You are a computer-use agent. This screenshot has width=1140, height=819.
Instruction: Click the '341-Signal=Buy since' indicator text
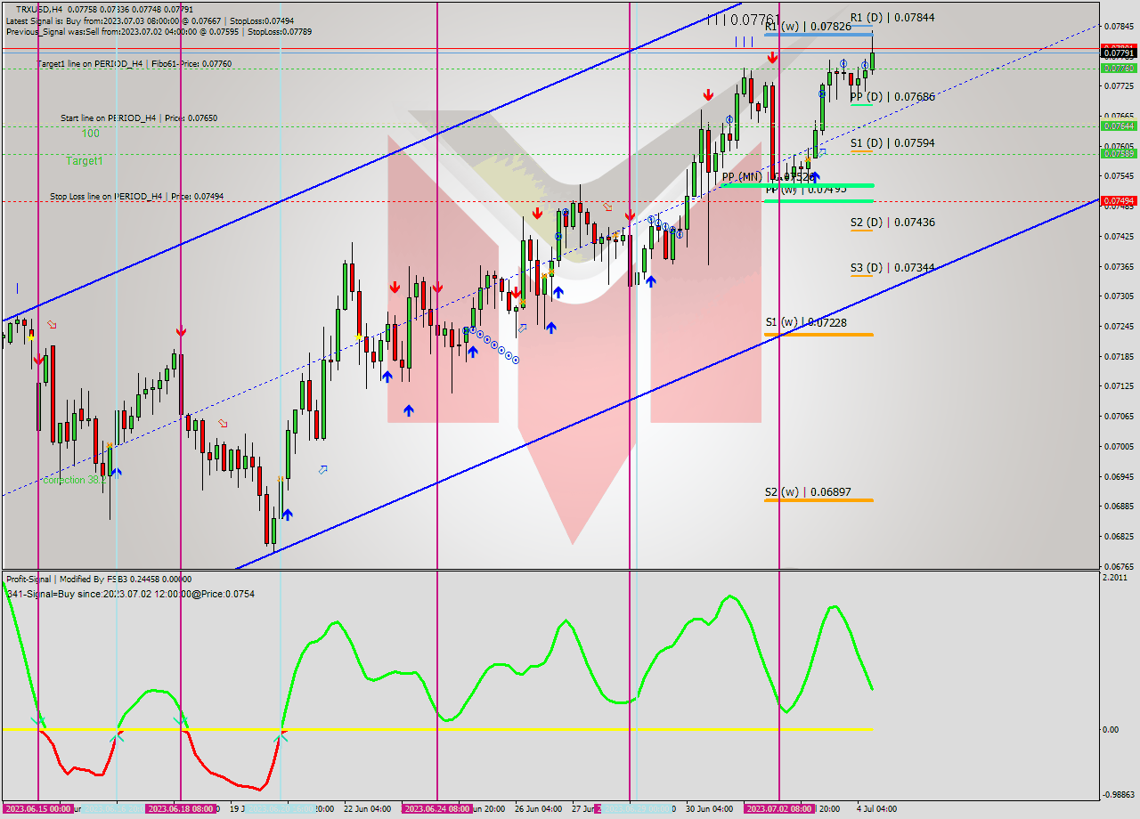coord(130,594)
